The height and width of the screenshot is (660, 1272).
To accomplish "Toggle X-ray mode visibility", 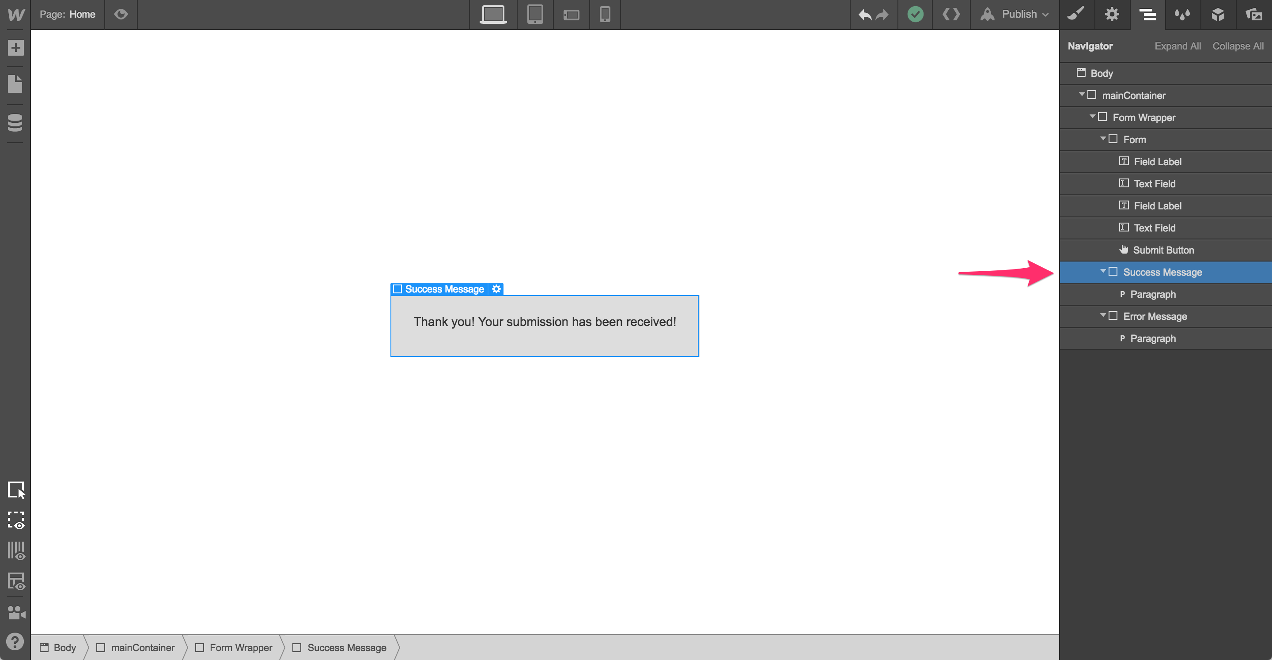I will (16, 581).
